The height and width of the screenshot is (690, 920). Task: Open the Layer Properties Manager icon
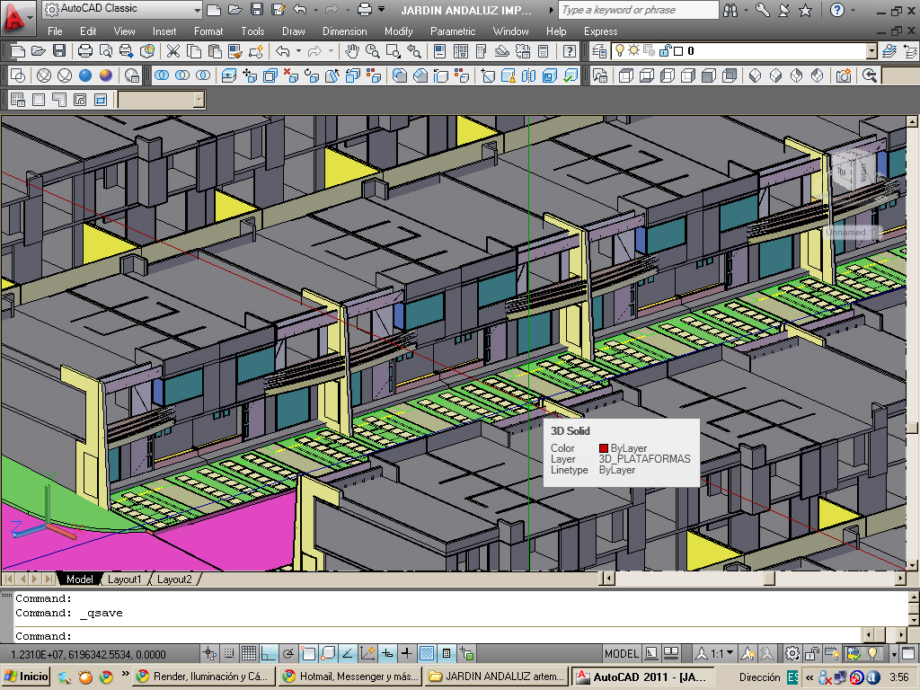(597, 51)
